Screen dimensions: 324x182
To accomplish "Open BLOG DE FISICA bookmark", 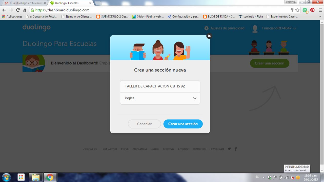I will click(x=219, y=16).
